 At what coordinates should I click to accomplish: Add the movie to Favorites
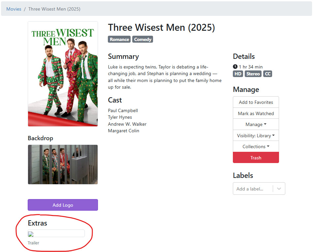click(x=256, y=102)
